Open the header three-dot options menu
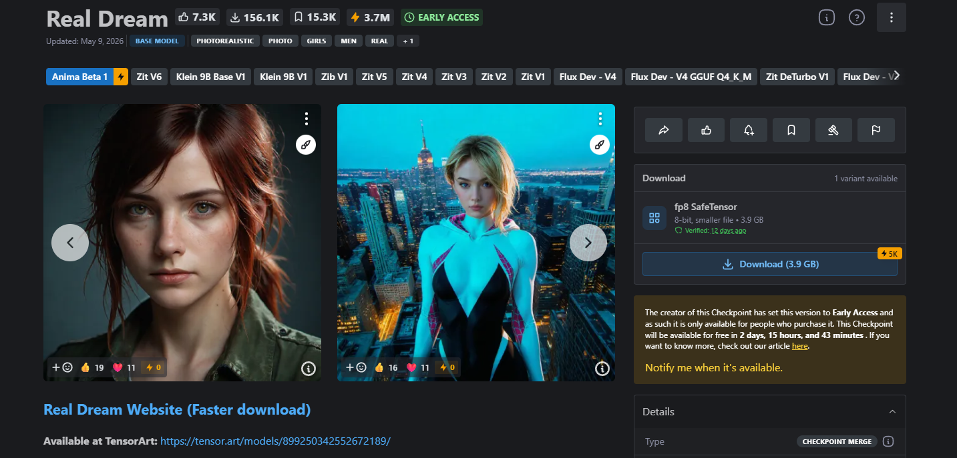The width and height of the screenshot is (957, 458). coord(892,18)
